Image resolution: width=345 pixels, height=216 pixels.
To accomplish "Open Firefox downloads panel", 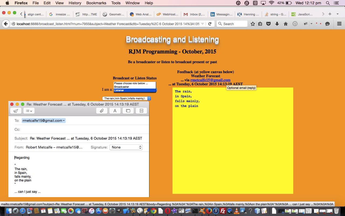I will coord(277,24).
